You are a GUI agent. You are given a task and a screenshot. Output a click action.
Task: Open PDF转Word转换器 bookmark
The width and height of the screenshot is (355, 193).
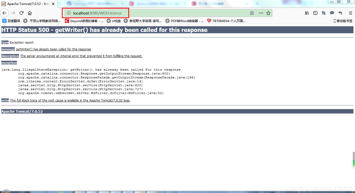pos(184,21)
